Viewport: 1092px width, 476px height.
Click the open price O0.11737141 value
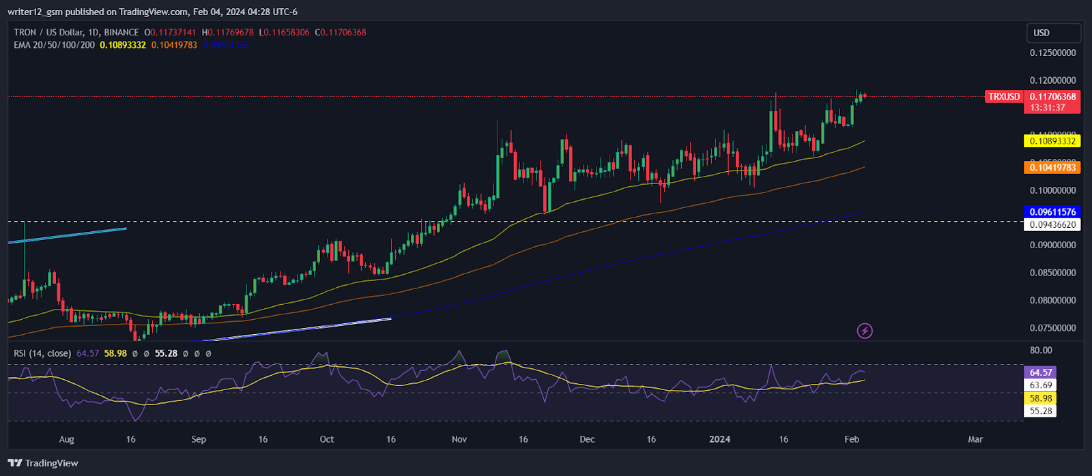[171, 32]
